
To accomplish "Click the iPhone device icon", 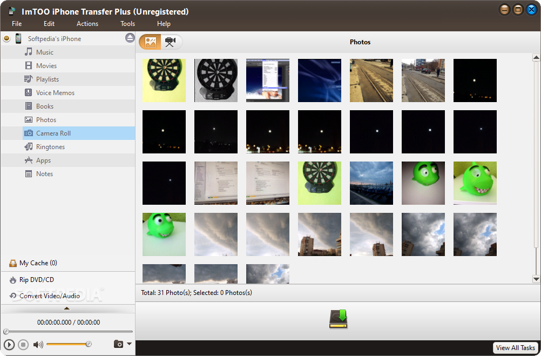I will pos(18,38).
